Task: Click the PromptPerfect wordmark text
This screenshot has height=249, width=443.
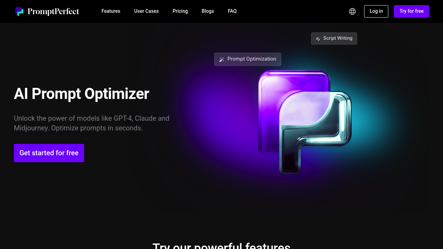Action: click(53, 11)
